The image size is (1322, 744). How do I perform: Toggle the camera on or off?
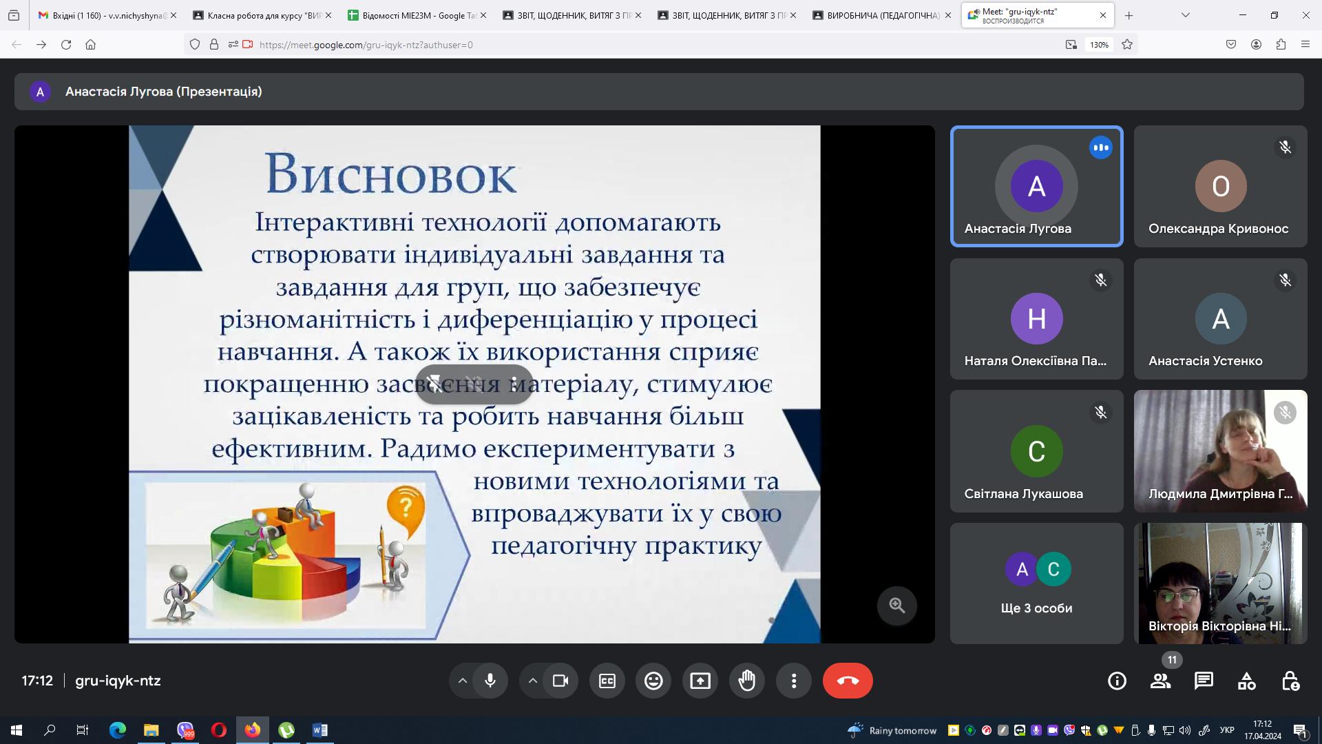(560, 681)
